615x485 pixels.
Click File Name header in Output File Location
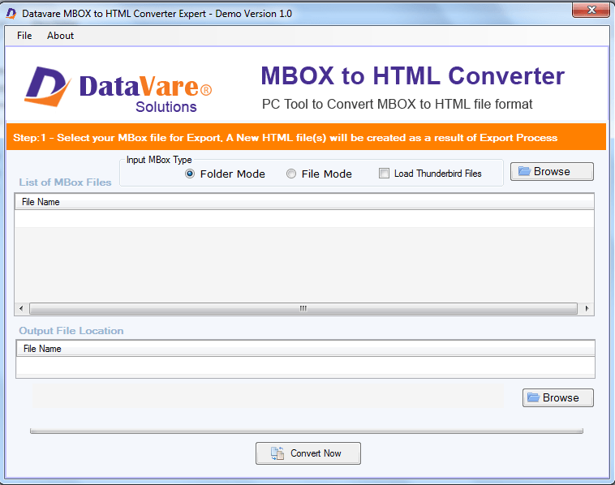[x=306, y=349]
